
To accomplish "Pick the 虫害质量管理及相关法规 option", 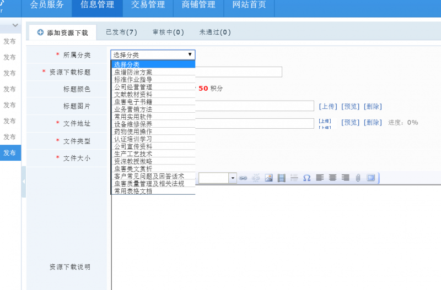I will tap(153, 184).
